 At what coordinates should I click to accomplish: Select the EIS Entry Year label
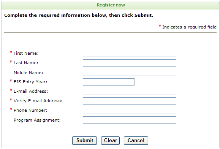(x=30, y=82)
